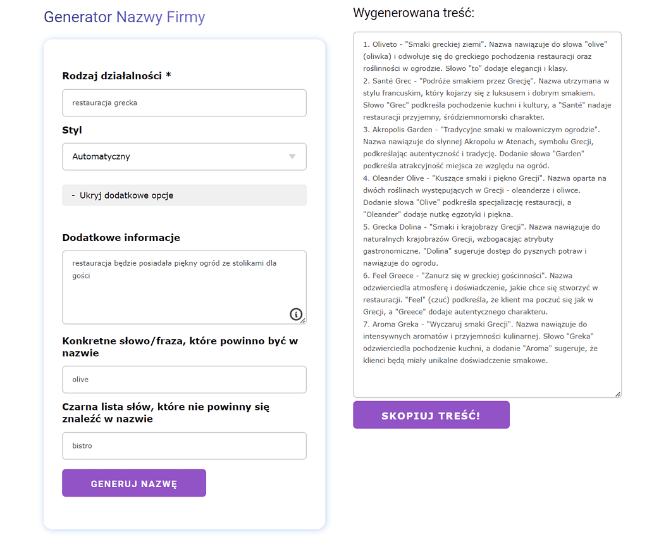Image resolution: width=647 pixels, height=539 pixels.
Task: Click the field containing 'olive'
Action: 185,380
